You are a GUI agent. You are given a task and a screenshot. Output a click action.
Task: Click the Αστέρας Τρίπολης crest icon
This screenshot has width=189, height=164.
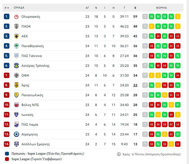pyautogui.click(x=17, y=66)
